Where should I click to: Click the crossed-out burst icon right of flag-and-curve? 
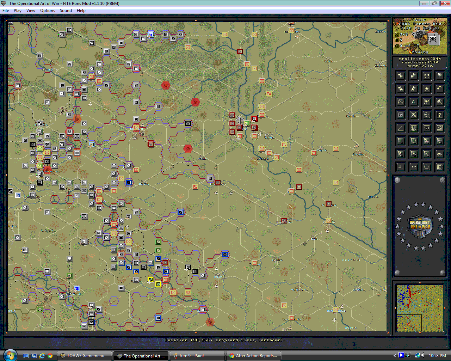(440, 102)
